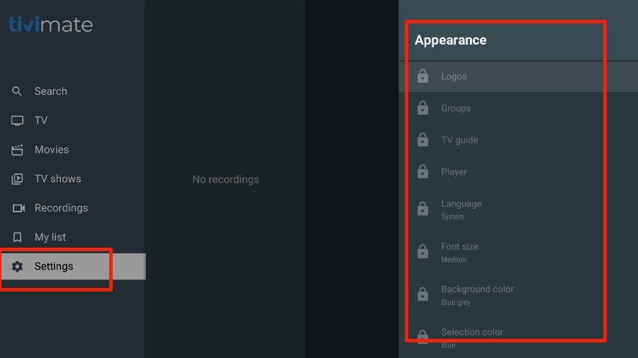Click the TV shows library icon
The height and width of the screenshot is (358, 638).
pyautogui.click(x=18, y=179)
